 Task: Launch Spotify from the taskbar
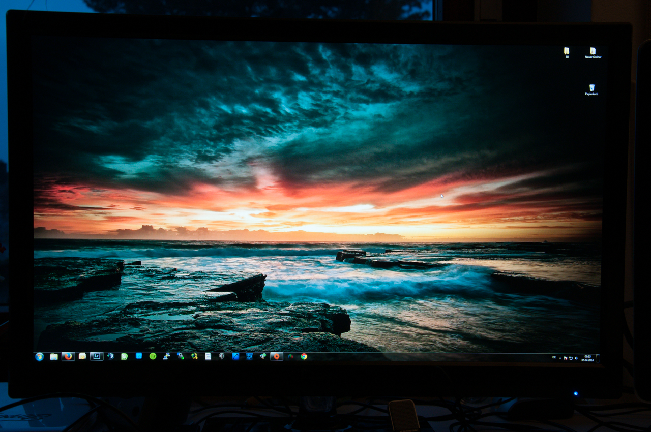153,356
